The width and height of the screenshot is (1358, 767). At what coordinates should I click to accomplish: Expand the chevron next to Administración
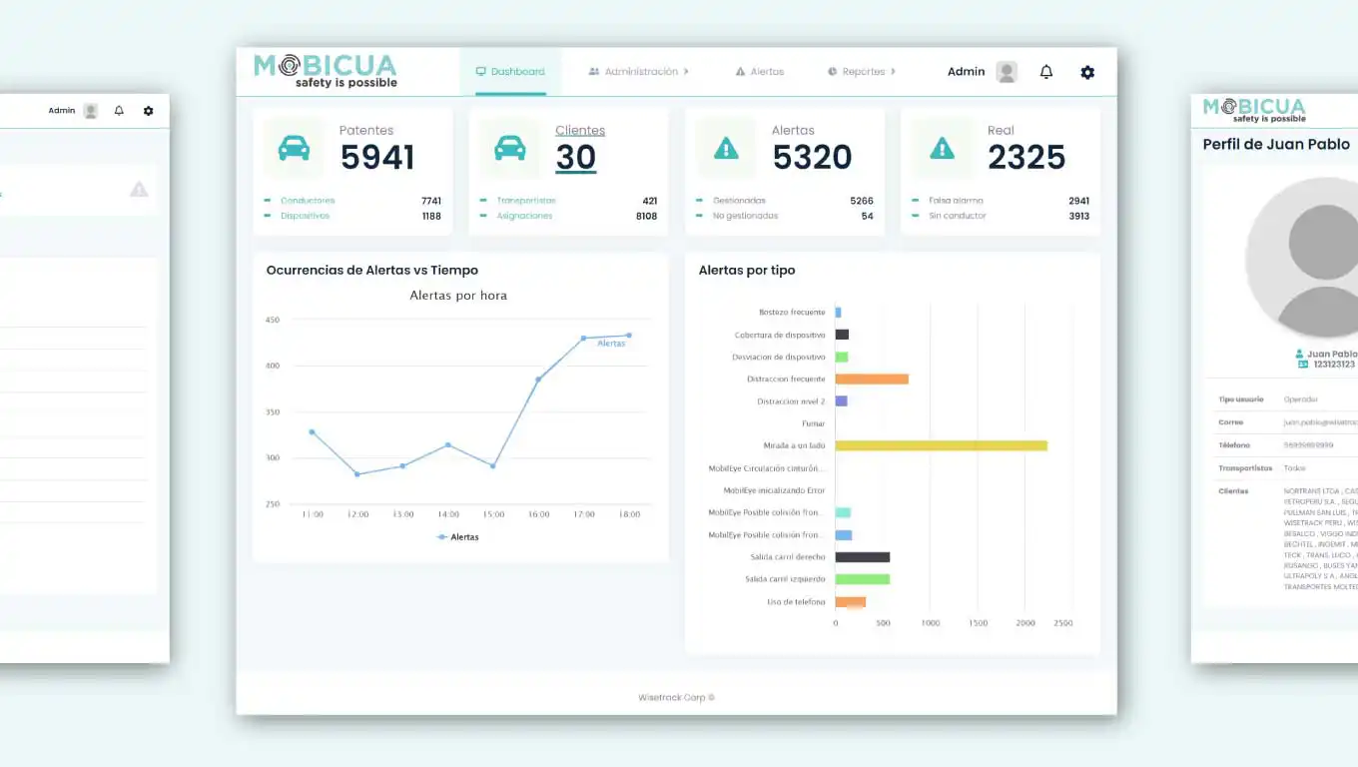tap(686, 72)
